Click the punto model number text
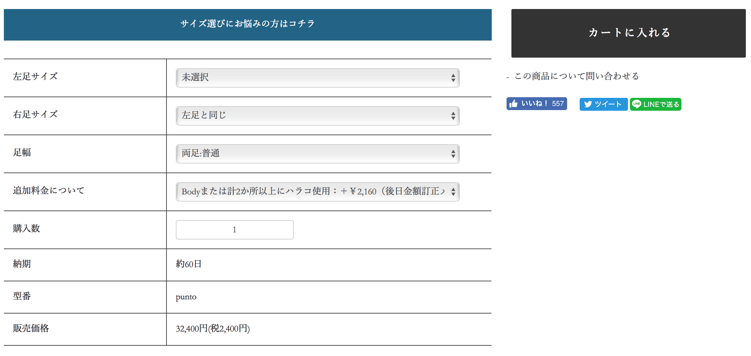 coord(186,297)
